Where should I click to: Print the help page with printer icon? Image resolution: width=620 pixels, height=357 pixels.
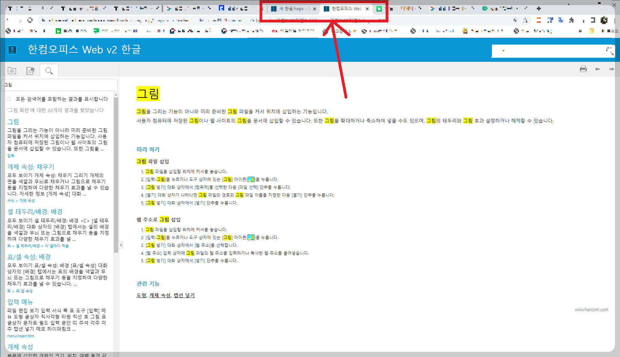click(x=583, y=69)
